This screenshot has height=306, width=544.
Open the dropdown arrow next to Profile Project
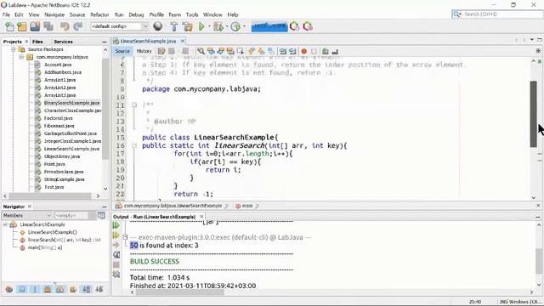[x=244, y=26]
